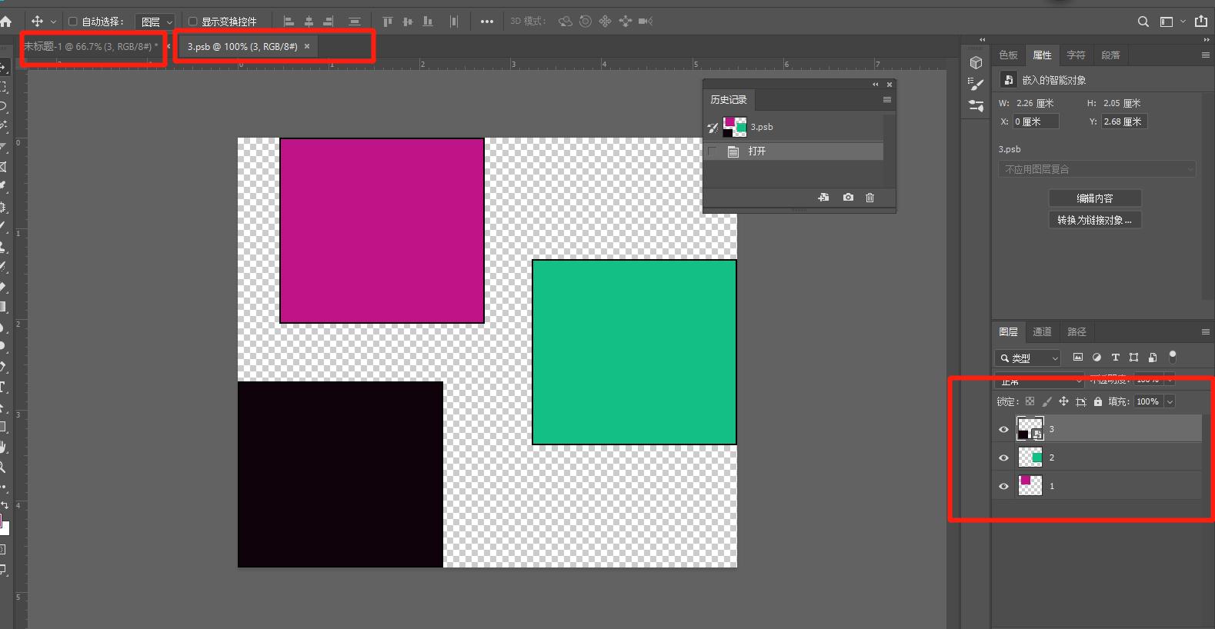Click align left edges icon in options bar
This screenshot has width=1215, height=629.
(289, 22)
